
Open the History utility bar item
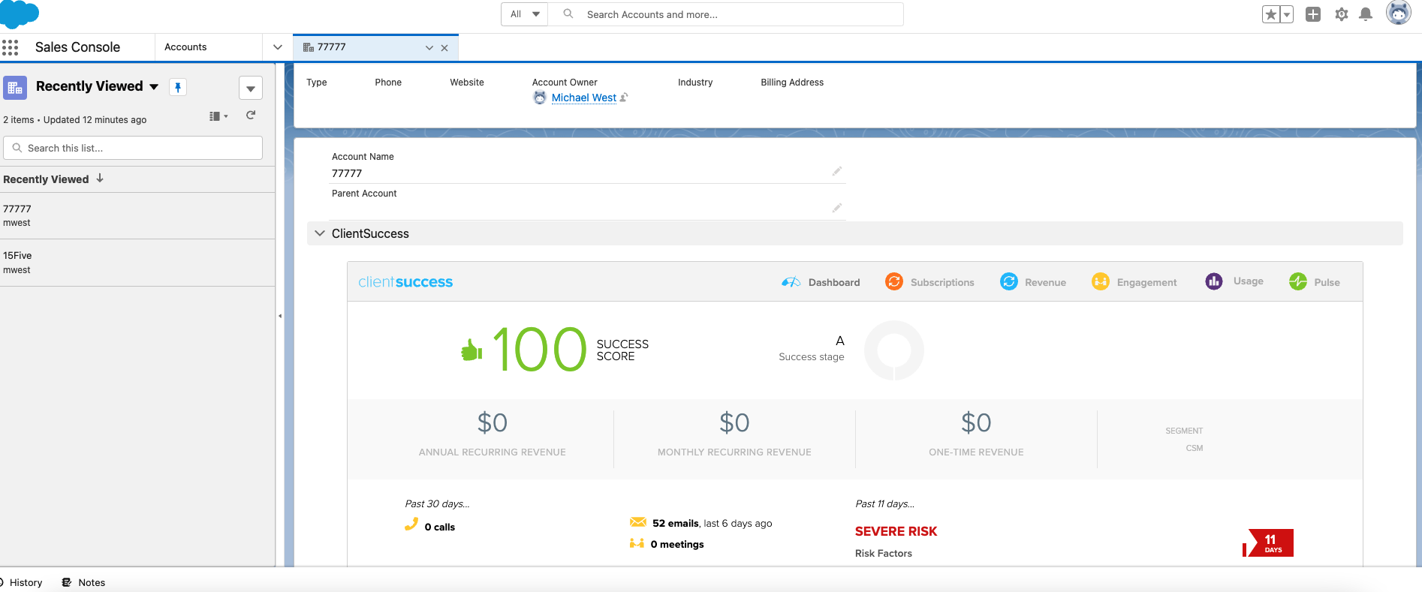click(x=21, y=582)
